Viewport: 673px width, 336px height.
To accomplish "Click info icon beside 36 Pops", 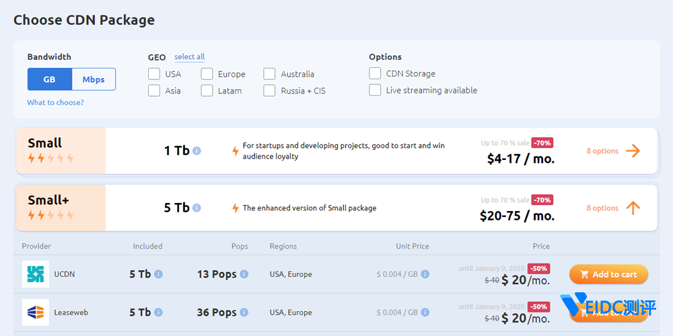I will click(244, 312).
